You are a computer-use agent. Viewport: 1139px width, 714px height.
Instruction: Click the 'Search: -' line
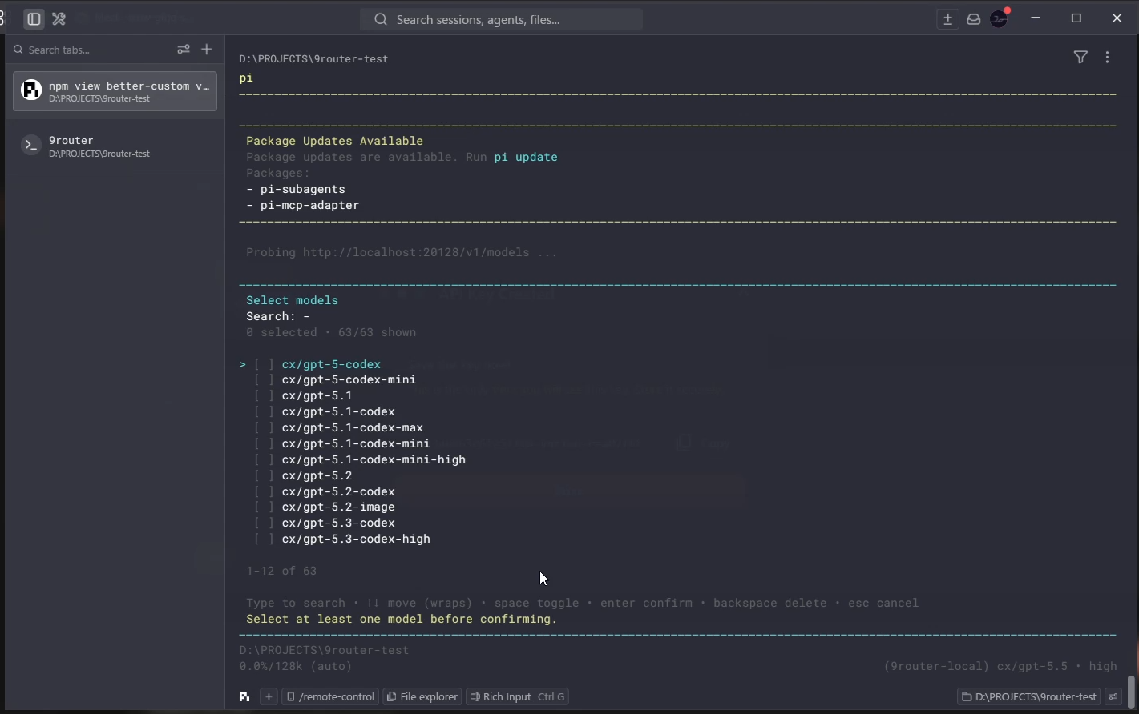tap(278, 317)
